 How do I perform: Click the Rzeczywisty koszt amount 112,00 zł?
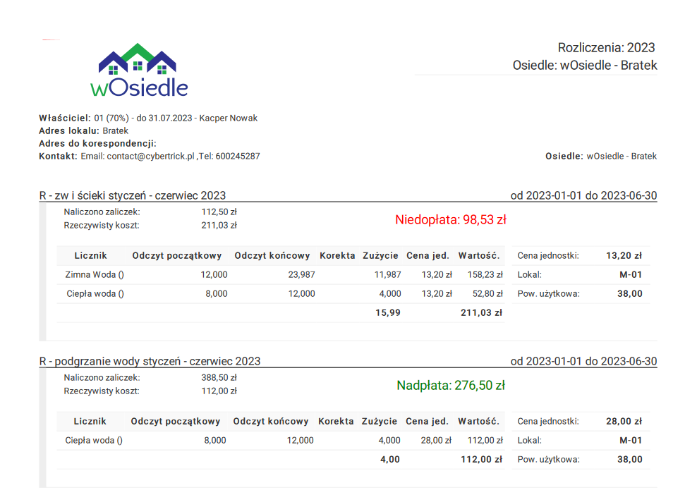tap(219, 391)
